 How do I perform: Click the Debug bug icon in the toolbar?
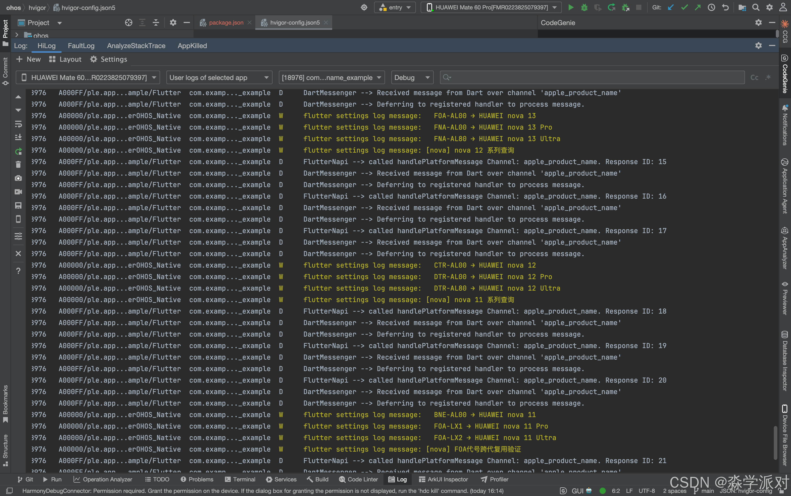pyautogui.click(x=584, y=7)
